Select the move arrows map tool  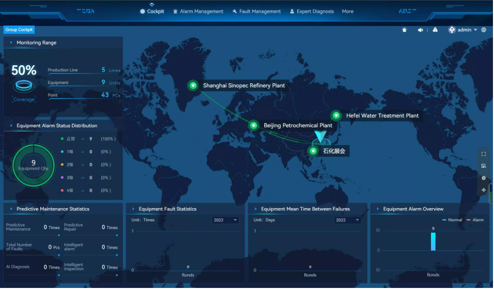pos(484,190)
